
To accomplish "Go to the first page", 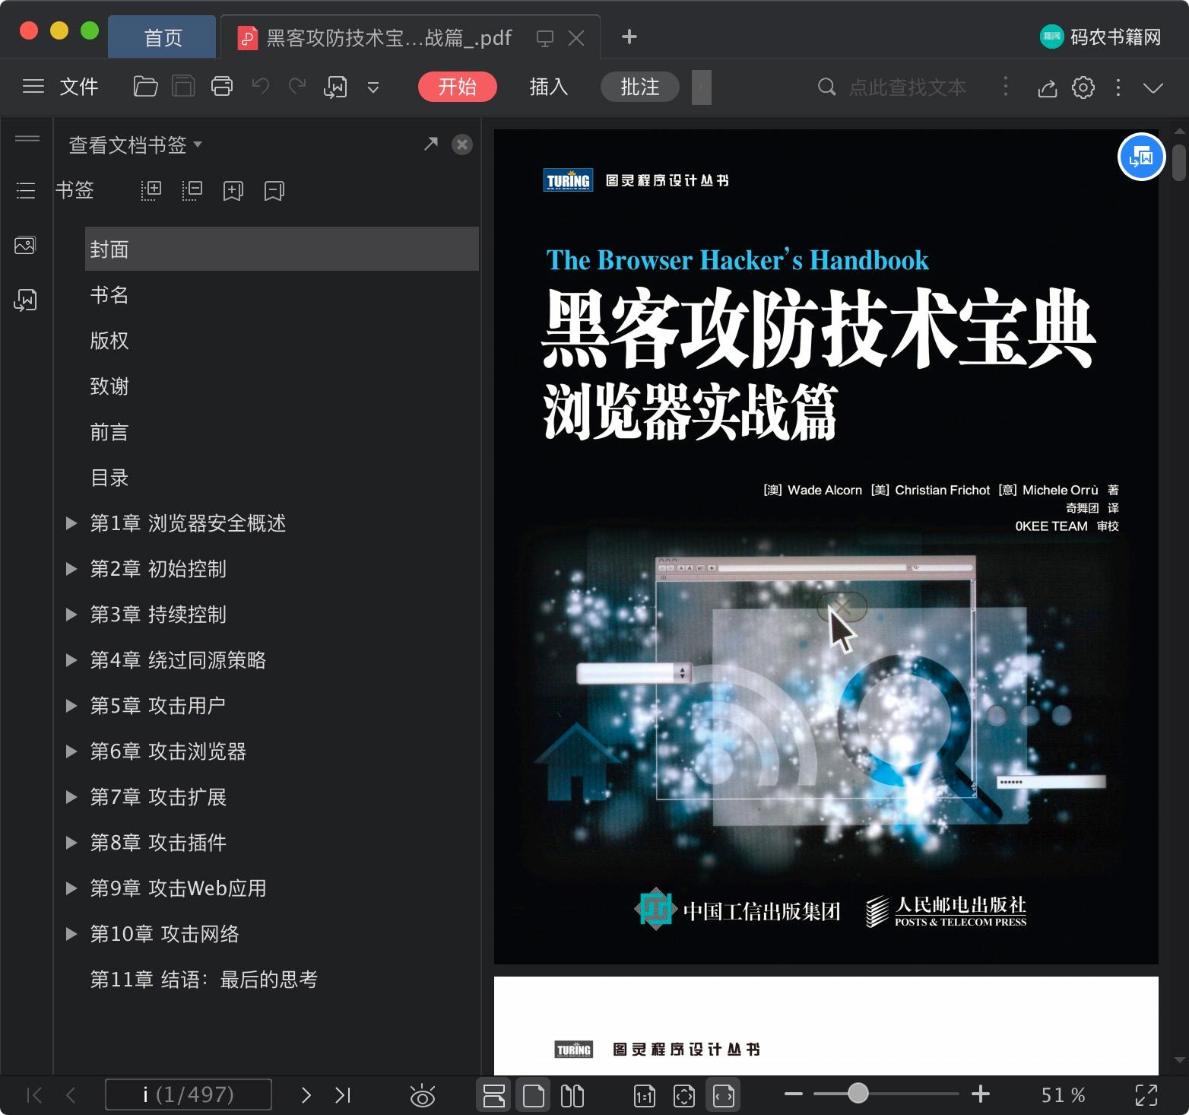I will pyautogui.click(x=34, y=1094).
